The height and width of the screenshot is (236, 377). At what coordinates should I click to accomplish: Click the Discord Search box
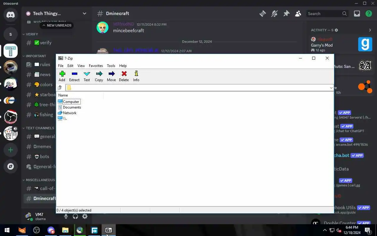pos(327,14)
